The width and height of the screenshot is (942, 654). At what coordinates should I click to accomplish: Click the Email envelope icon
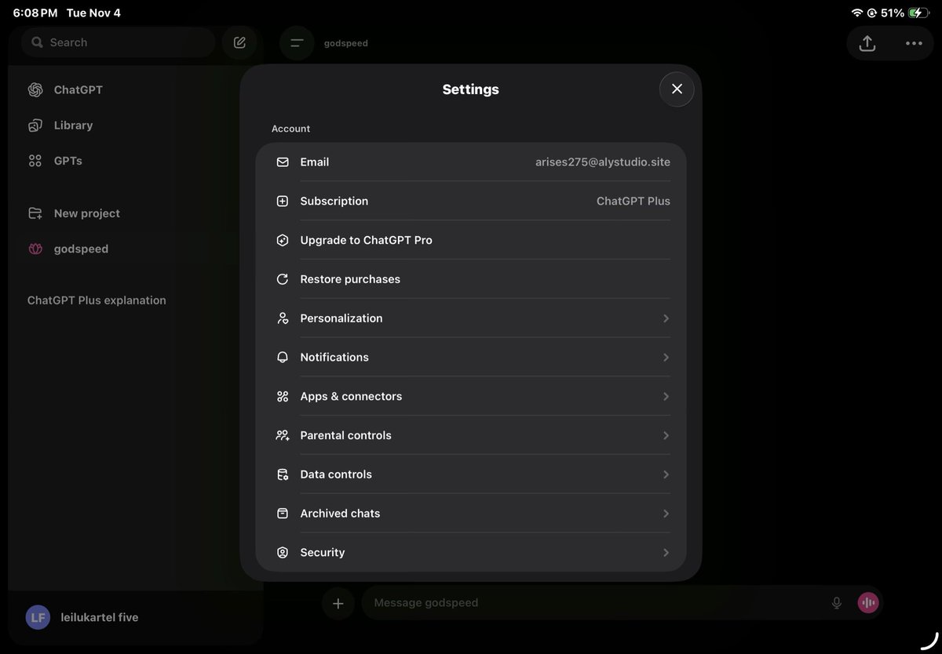coord(283,162)
